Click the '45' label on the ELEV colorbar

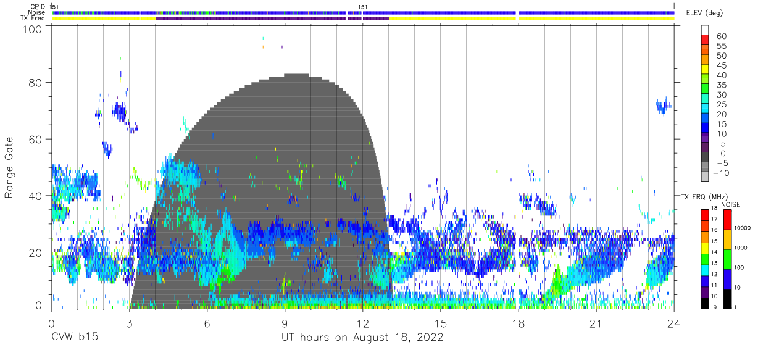pyautogui.click(x=722, y=66)
